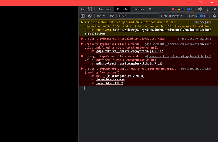This screenshot has height=142, width=218.
Task: Open the index.html:152:7 stack link
Action: coord(110,83)
